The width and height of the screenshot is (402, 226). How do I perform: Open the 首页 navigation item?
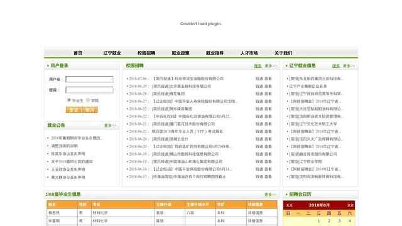pyautogui.click(x=78, y=53)
